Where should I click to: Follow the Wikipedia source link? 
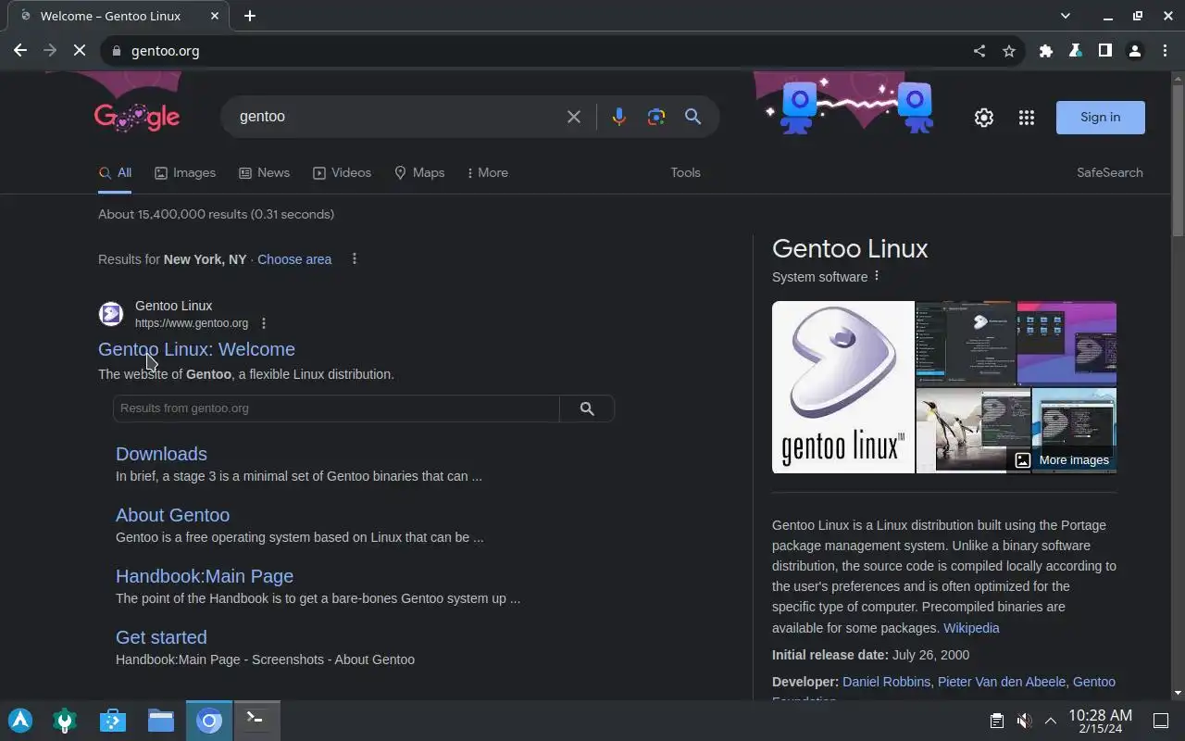coord(971,628)
